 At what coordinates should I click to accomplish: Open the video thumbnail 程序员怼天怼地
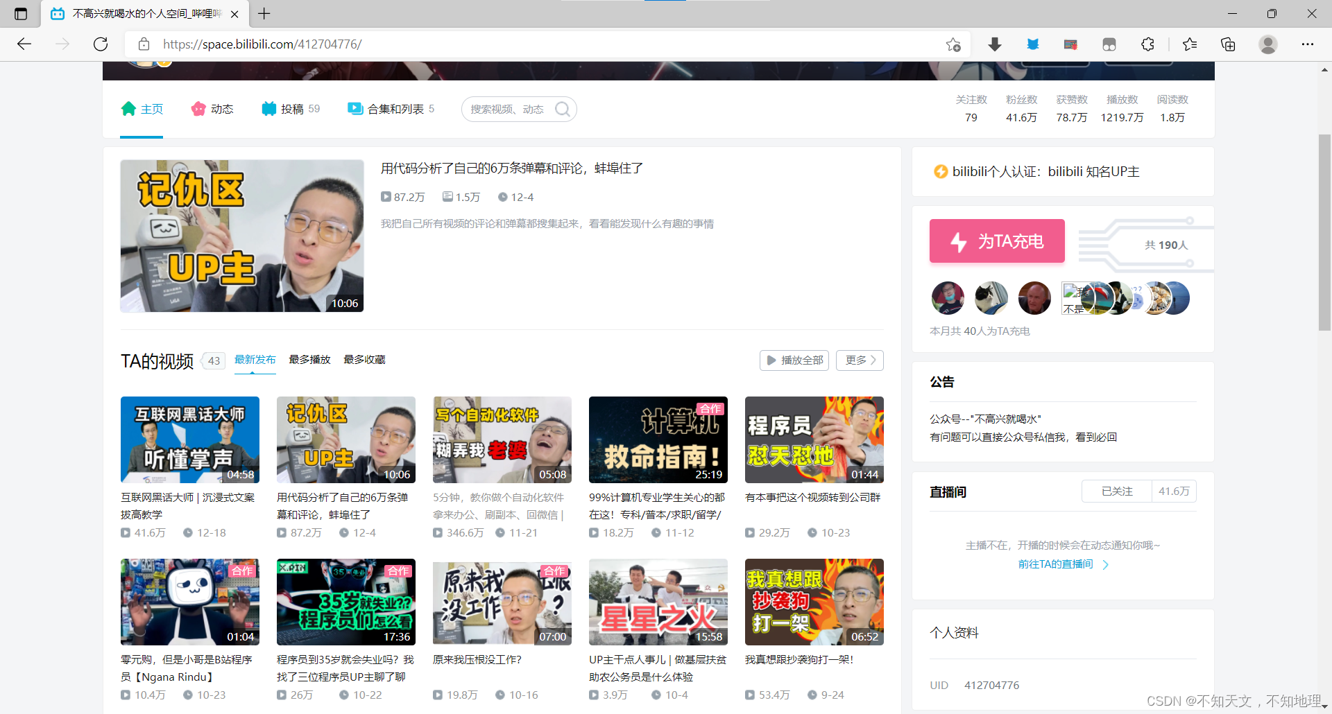pyautogui.click(x=814, y=439)
